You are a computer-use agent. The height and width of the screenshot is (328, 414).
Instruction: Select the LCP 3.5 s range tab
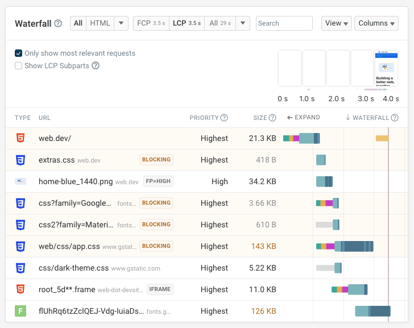[187, 23]
